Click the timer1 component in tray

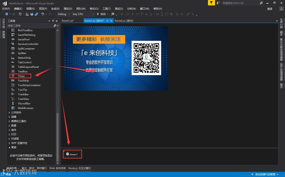tap(72, 154)
